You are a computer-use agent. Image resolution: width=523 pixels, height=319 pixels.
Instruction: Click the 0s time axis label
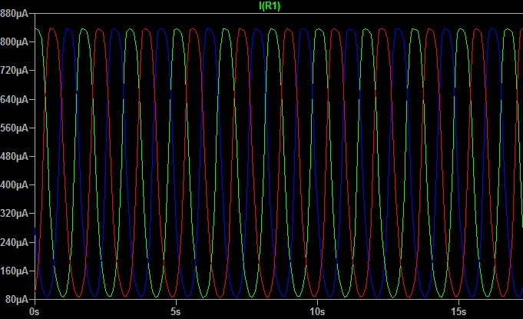(34, 312)
